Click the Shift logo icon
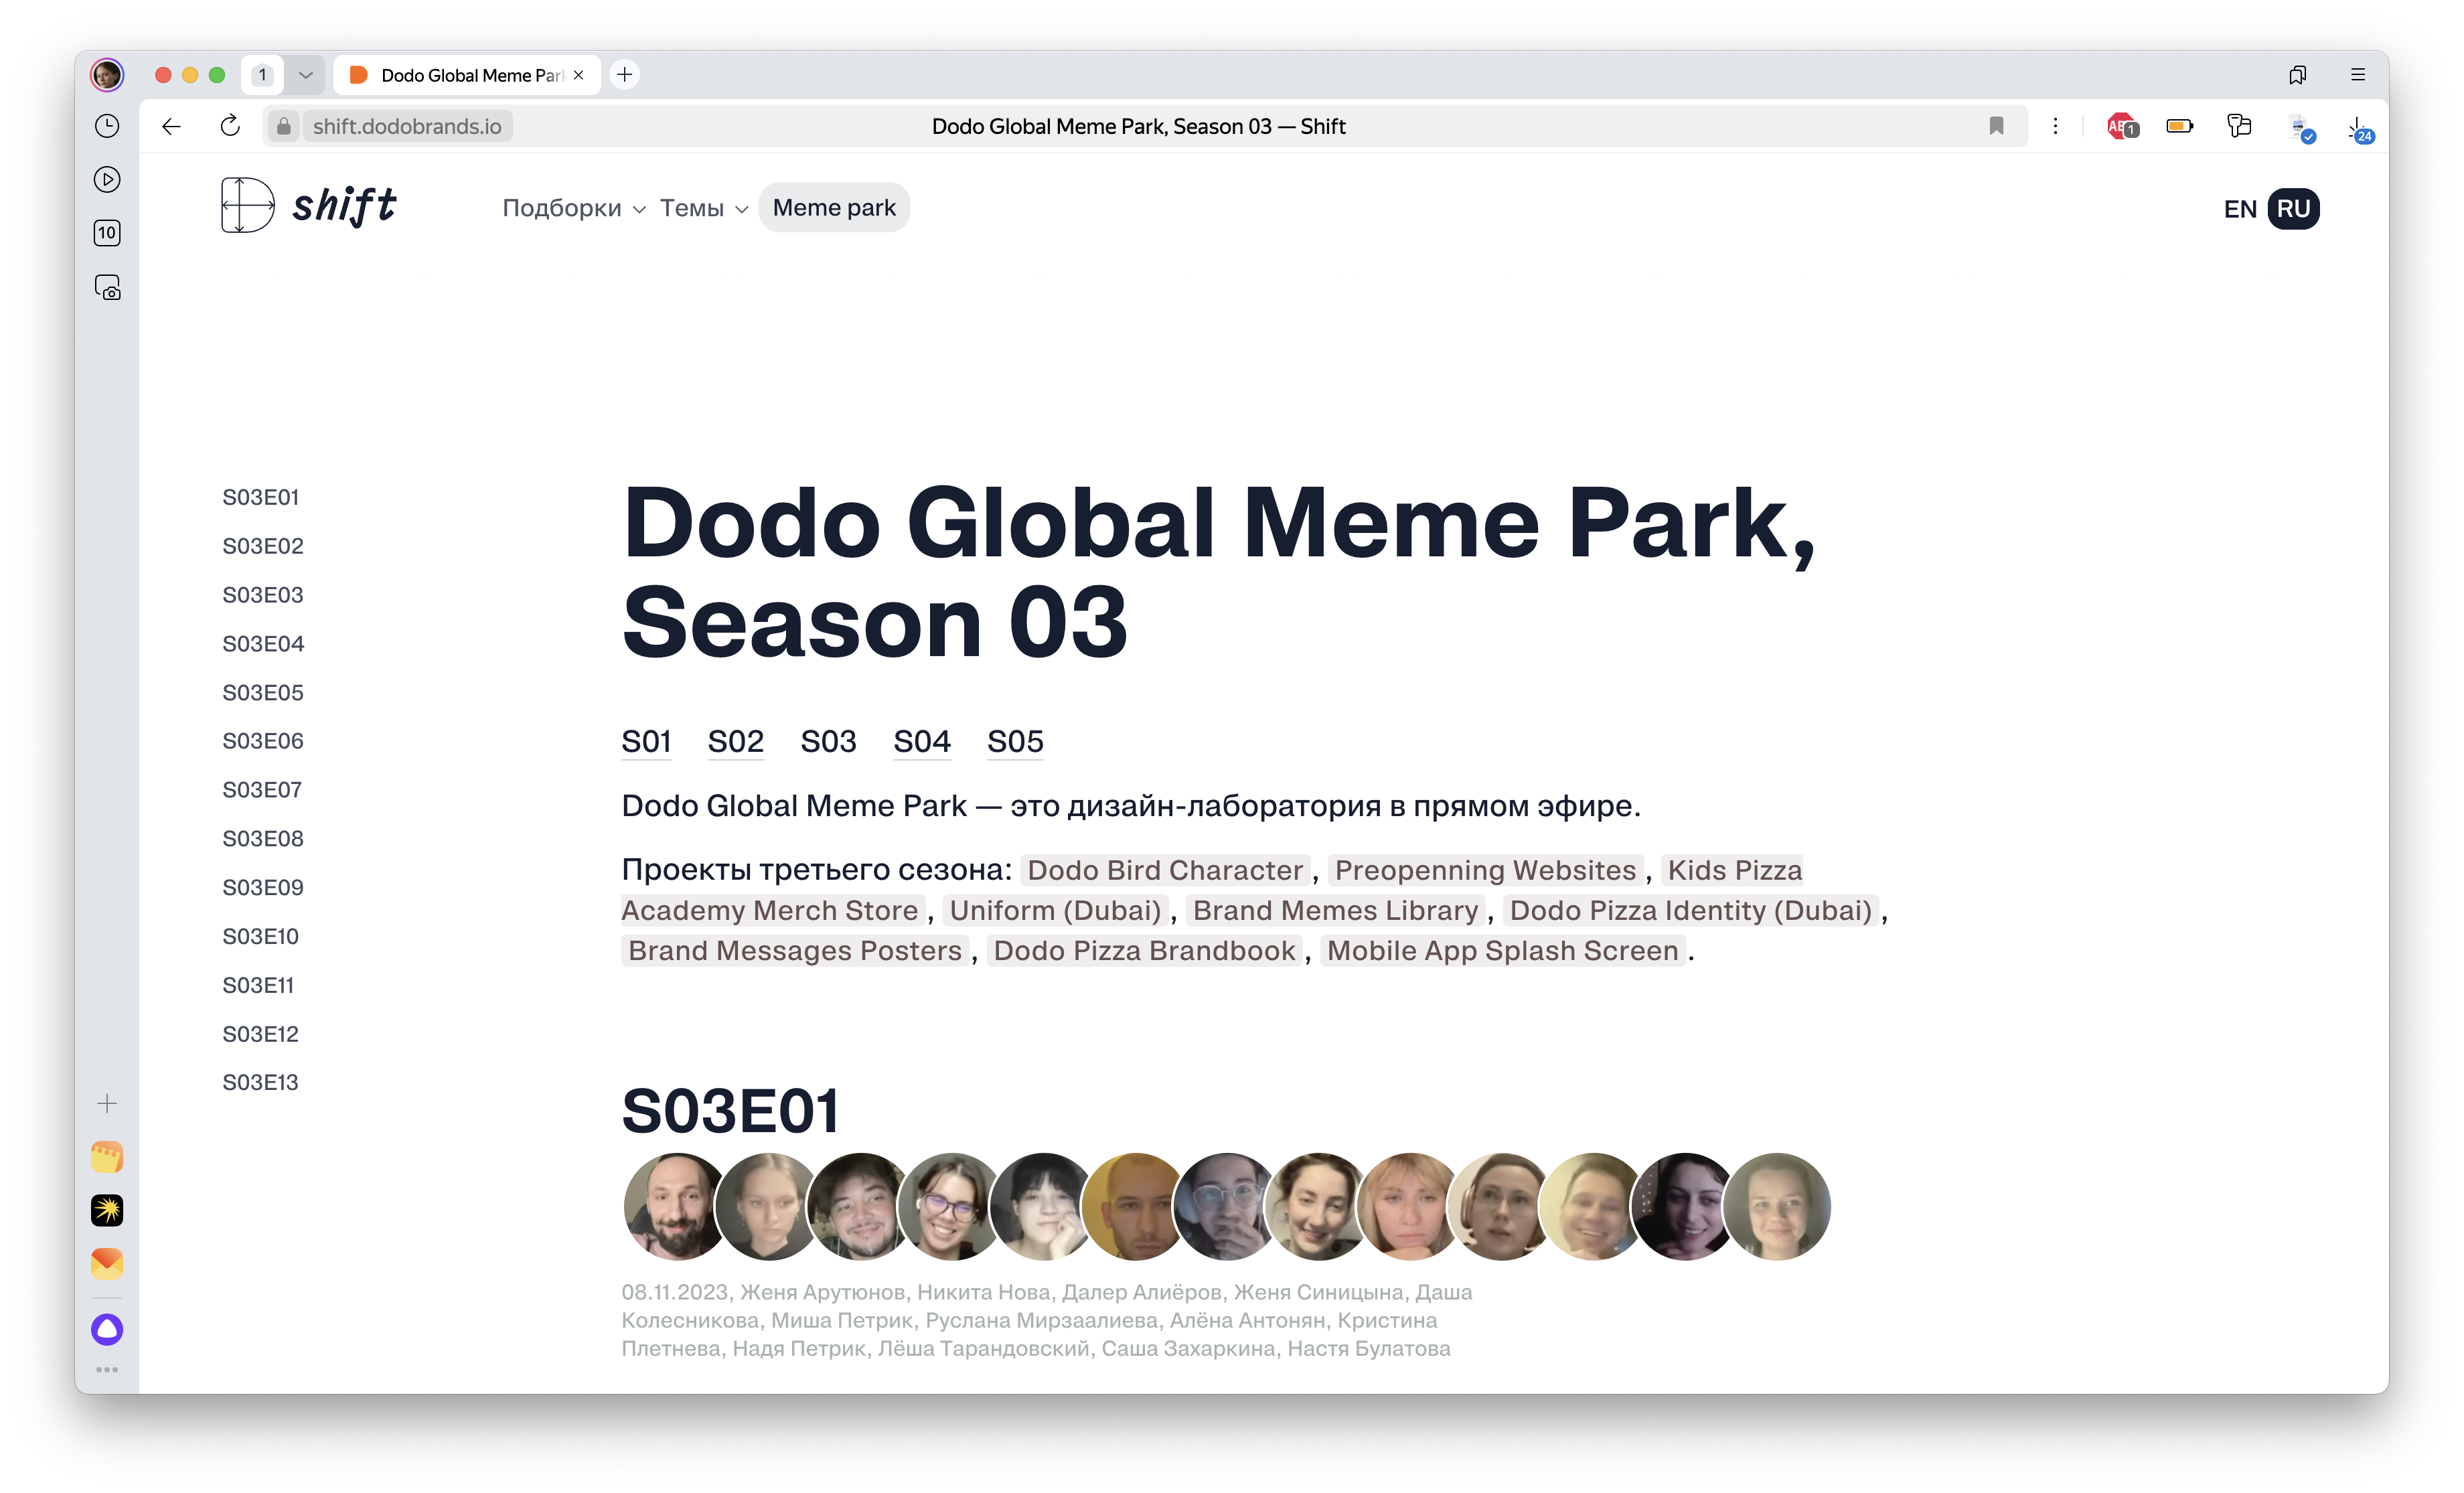 click(247, 206)
